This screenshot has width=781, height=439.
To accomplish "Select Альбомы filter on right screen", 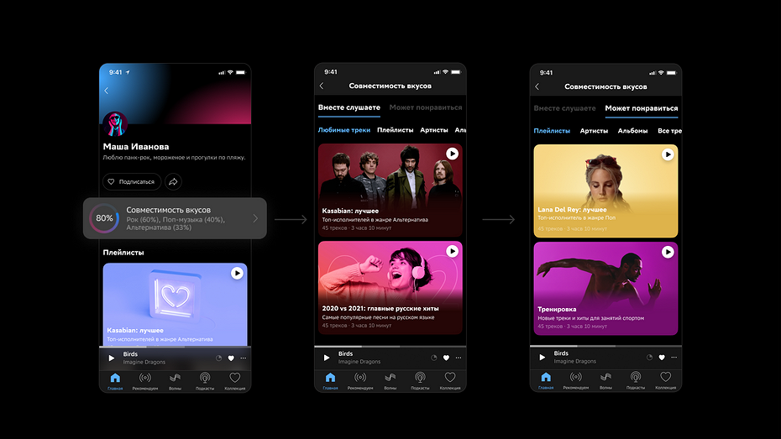I will pyautogui.click(x=632, y=131).
